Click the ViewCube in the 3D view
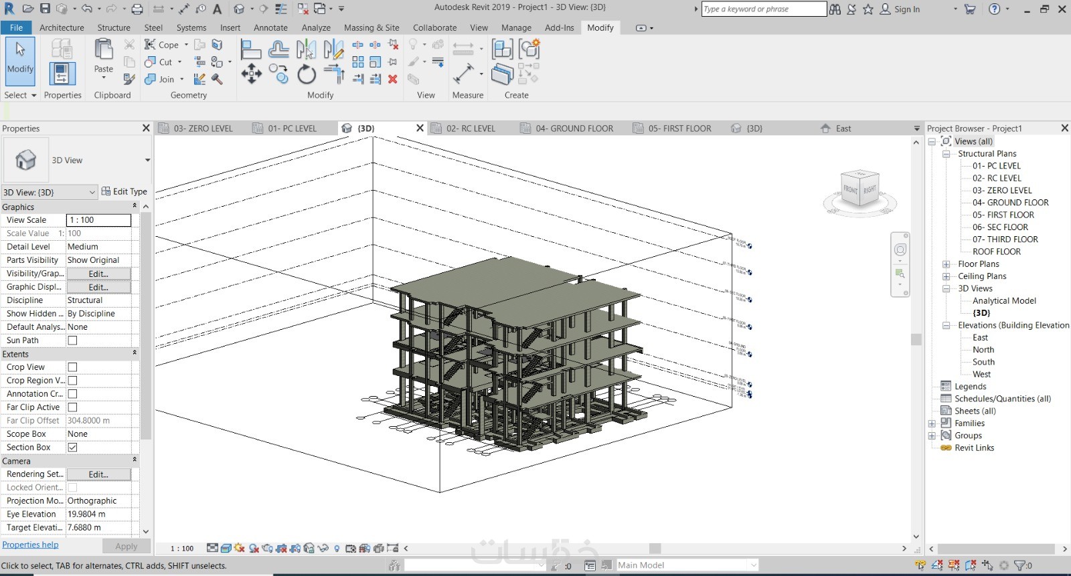 point(859,190)
